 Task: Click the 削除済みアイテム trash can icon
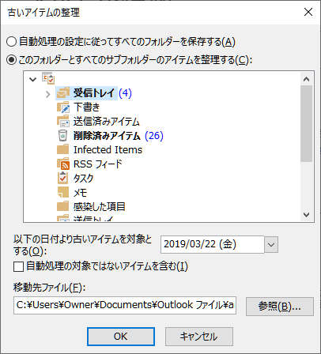[62, 136]
